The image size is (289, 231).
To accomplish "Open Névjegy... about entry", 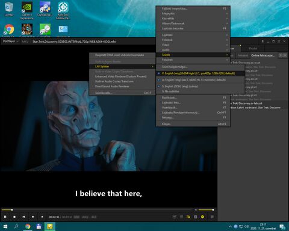I will [x=193, y=117].
